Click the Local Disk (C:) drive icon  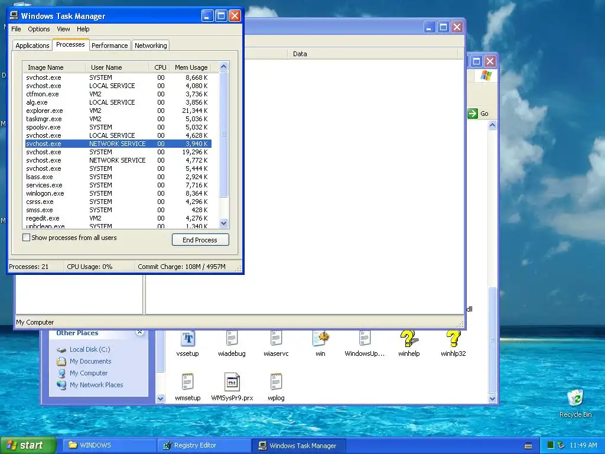pyautogui.click(x=61, y=350)
